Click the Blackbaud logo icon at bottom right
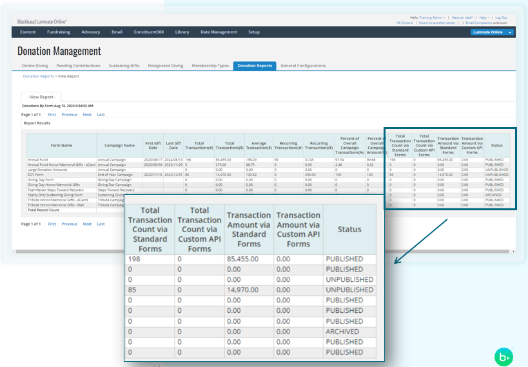 [503, 356]
